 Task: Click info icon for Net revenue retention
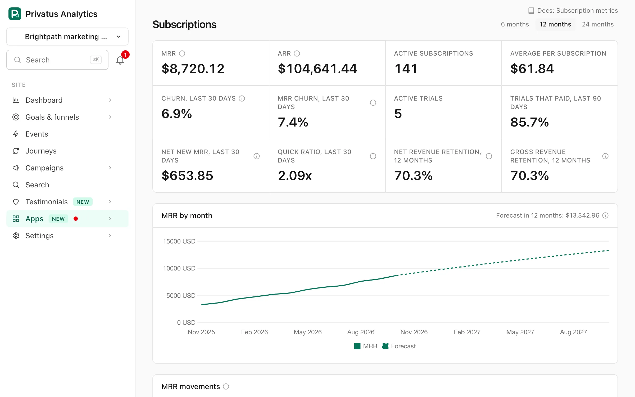click(489, 156)
